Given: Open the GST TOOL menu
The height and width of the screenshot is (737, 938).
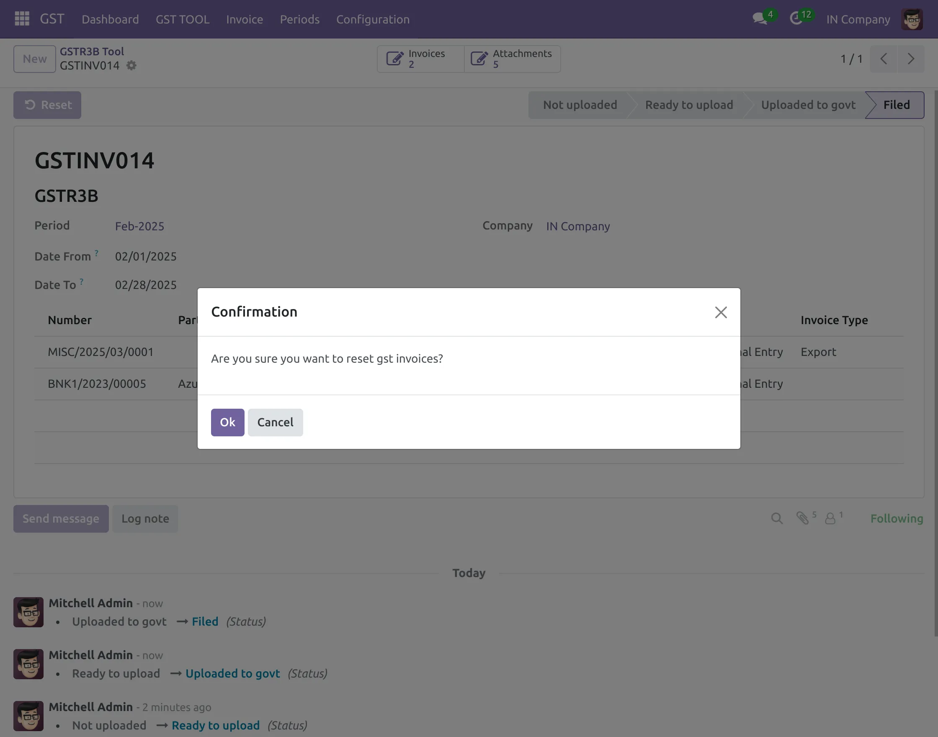Looking at the screenshot, I should pyautogui.click(x=183, y=19).
